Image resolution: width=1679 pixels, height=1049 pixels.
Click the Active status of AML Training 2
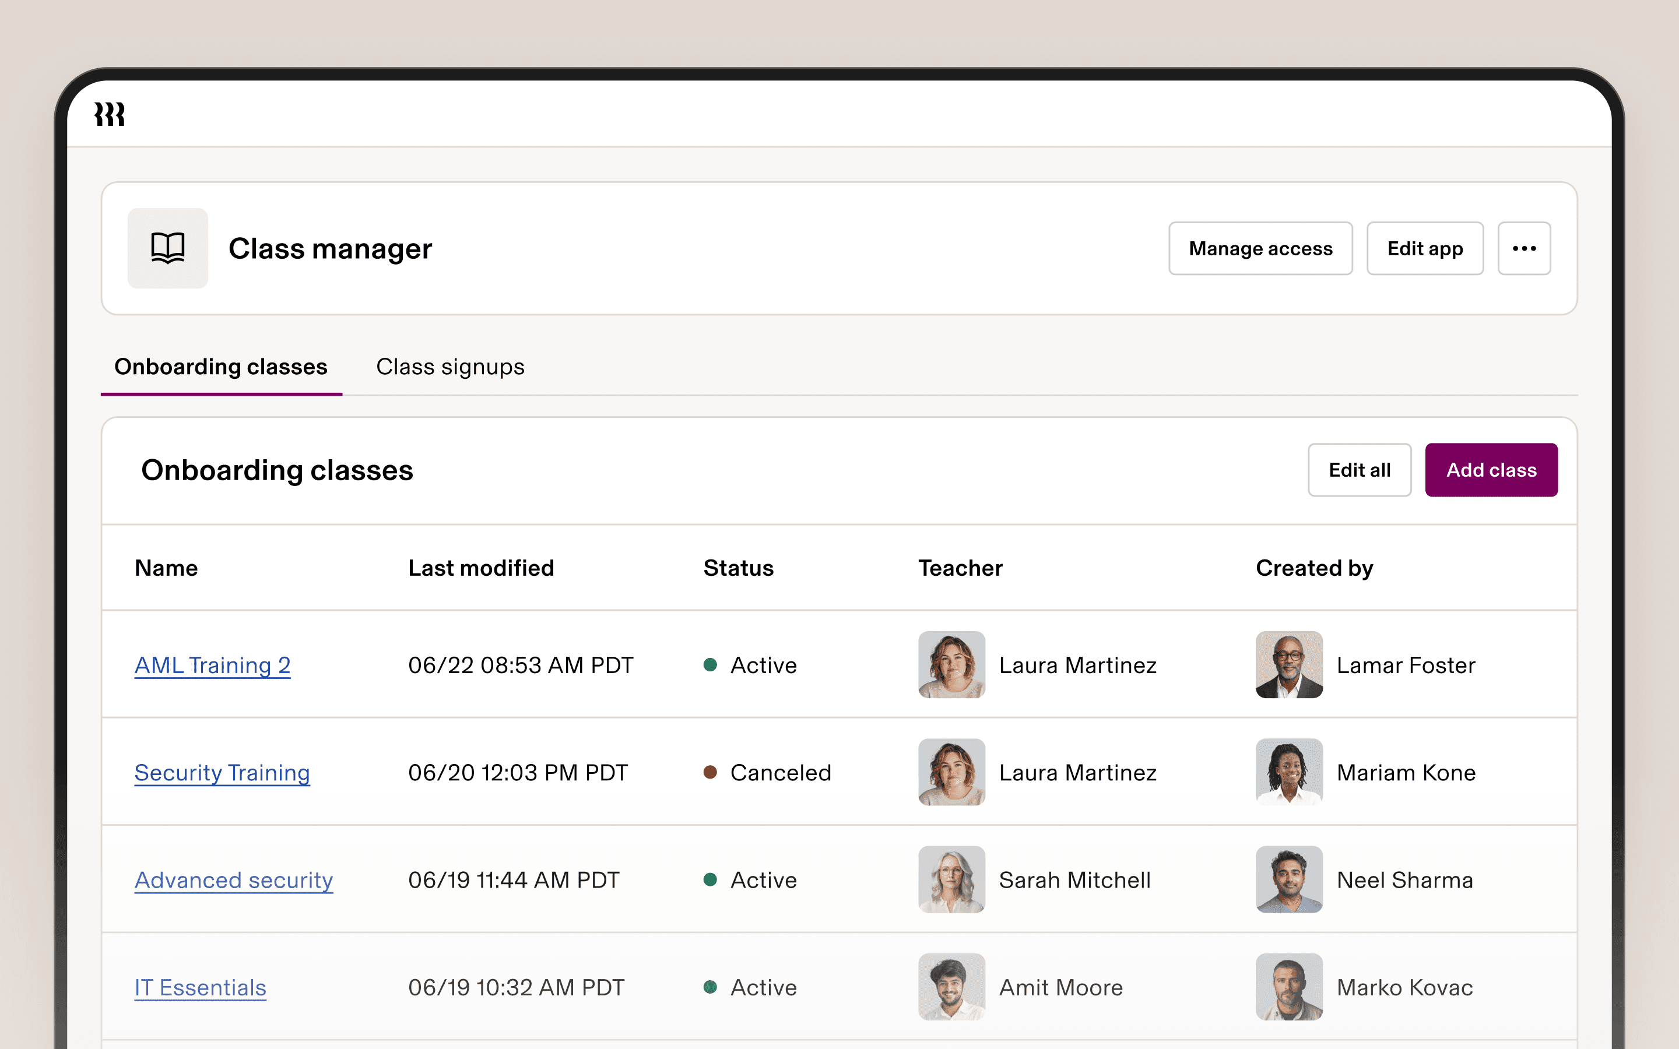coord(751,664)
